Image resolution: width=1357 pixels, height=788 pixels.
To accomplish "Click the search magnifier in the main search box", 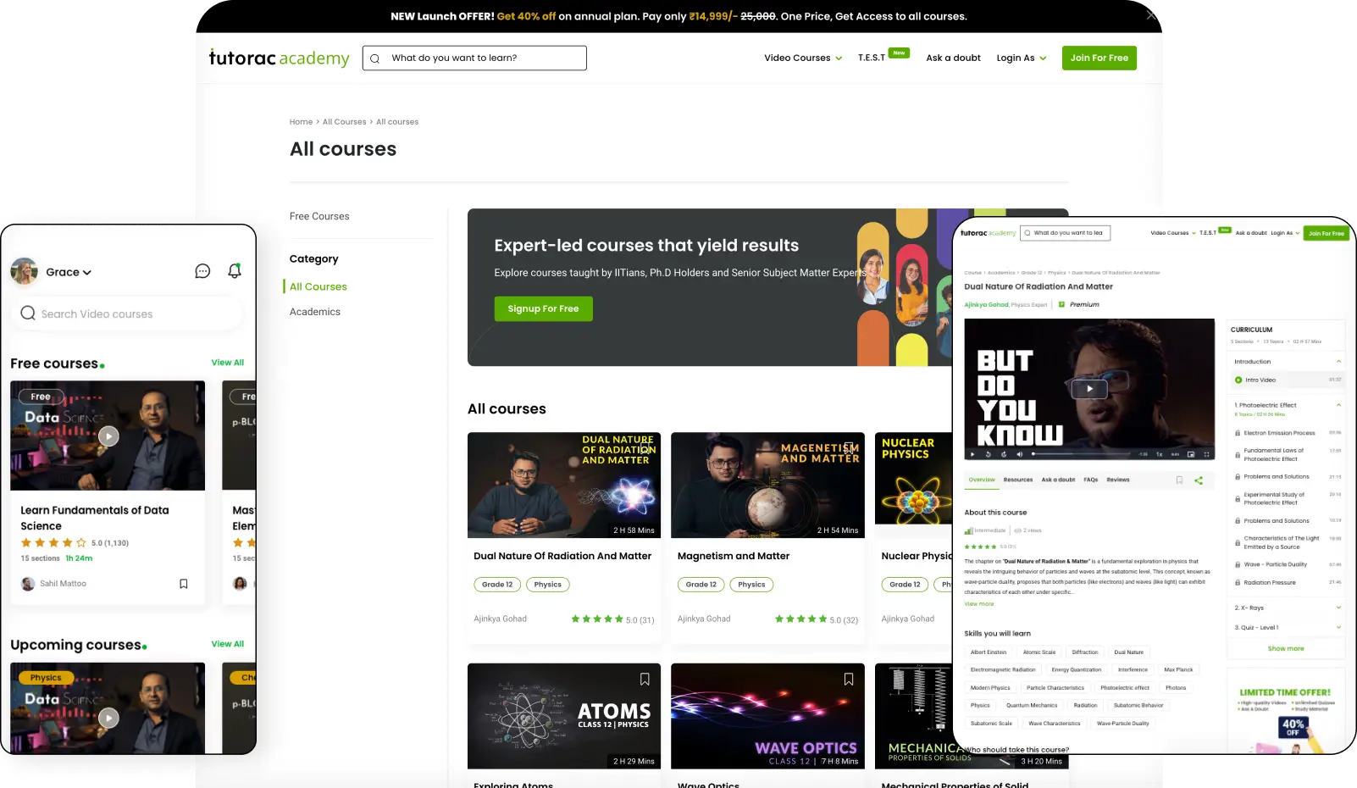I will [x=374, y=58].
